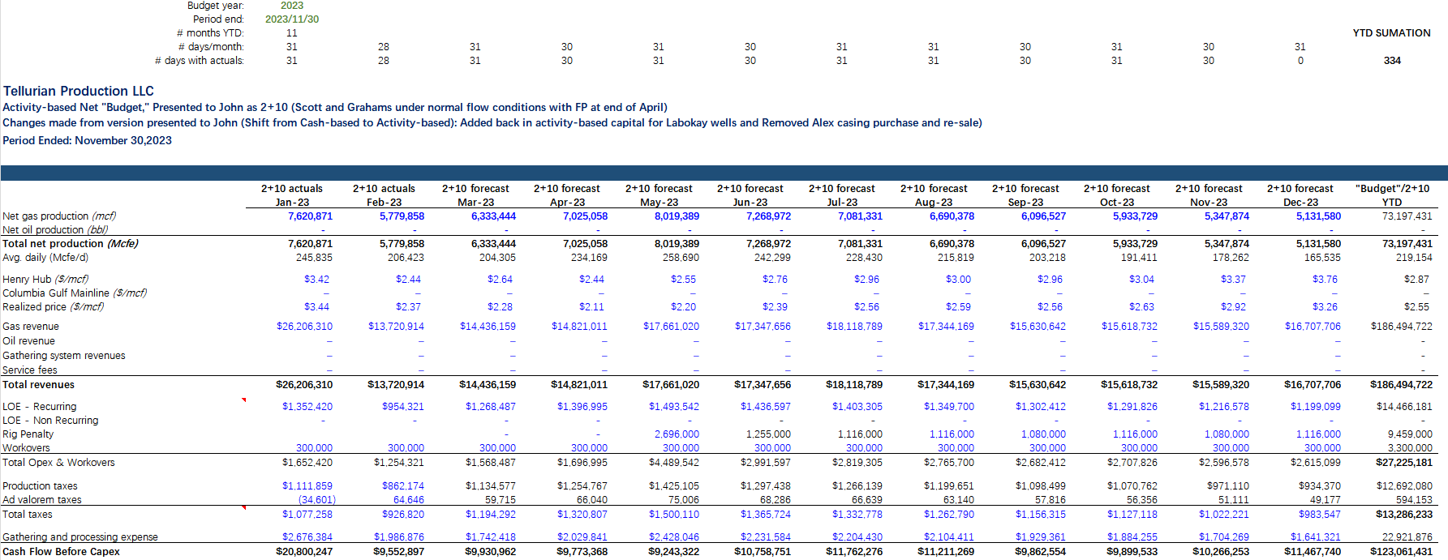Select Rig Penalty YTD value 9,459,000
Screen dimensions: 1448x560
1410,434
